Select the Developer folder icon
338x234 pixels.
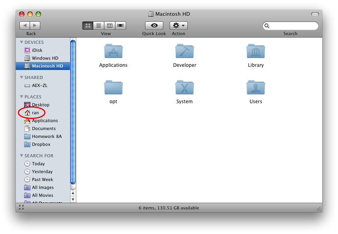pos(185,51)
